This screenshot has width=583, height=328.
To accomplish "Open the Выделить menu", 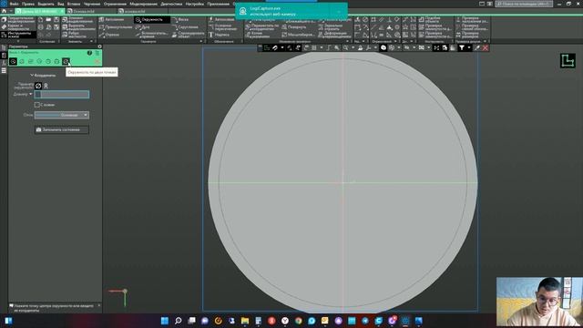I will pos(46,4).
